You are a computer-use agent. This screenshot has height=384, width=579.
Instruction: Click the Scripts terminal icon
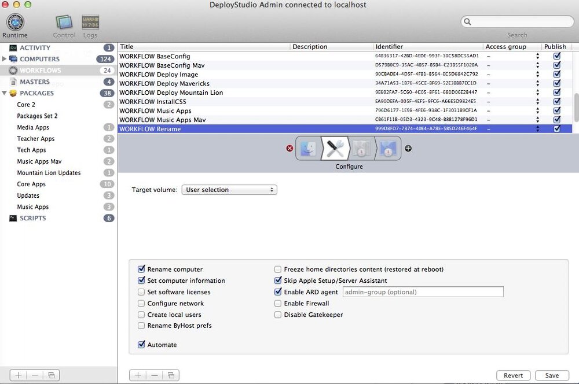[x=13, y=218]
